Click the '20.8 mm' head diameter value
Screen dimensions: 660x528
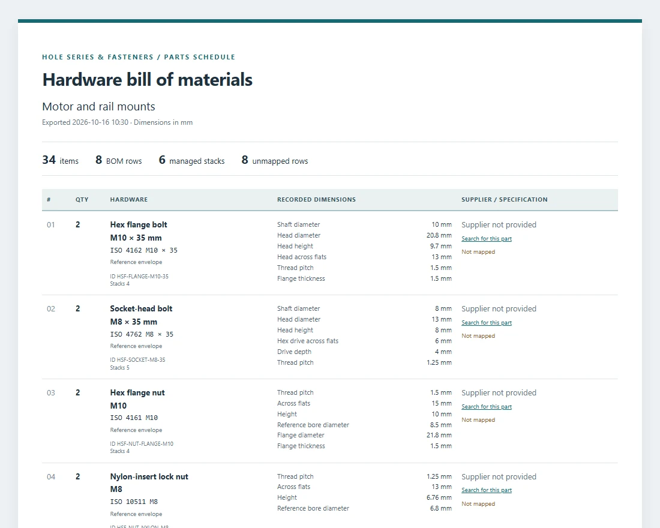click(439, 235)
